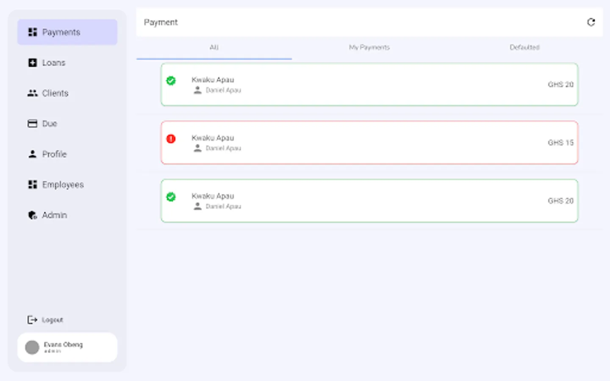The width and height of the screenshot is (610, 381).
Task: Open the failed GHS 15 payment card
Action: pyautogui.click(x=369, y=143)
